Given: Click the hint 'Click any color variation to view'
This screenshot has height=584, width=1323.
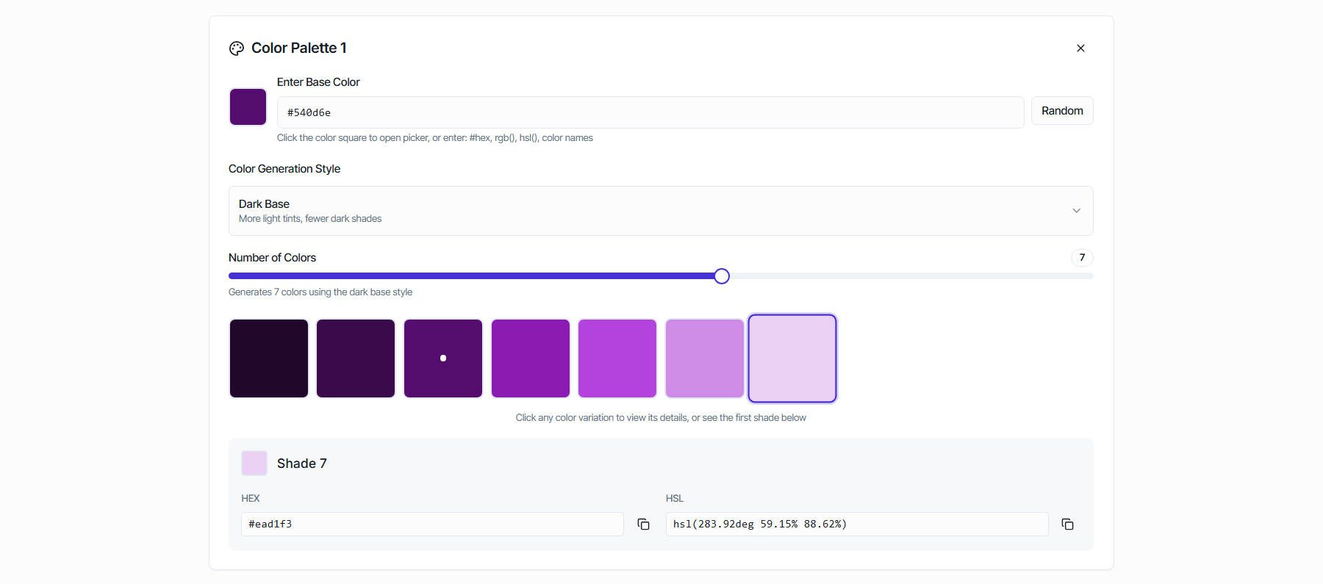Looking at the screenshot, I should [661, 418].
